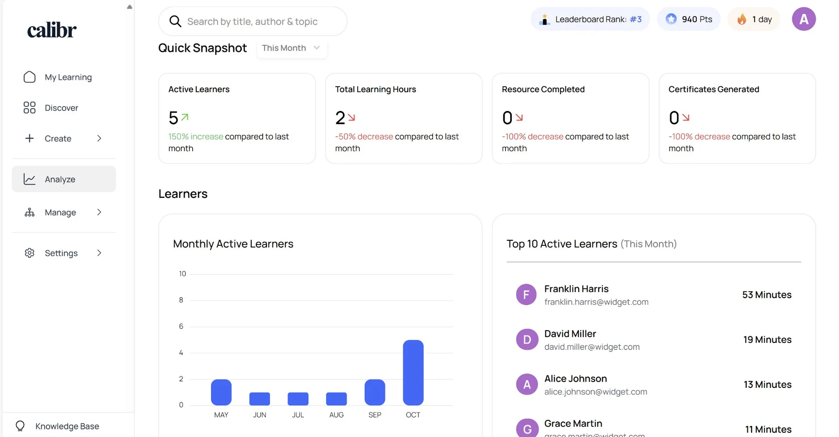Click the Leaderboard Rank #3 button
839x437 pixels.
(590, 19)
